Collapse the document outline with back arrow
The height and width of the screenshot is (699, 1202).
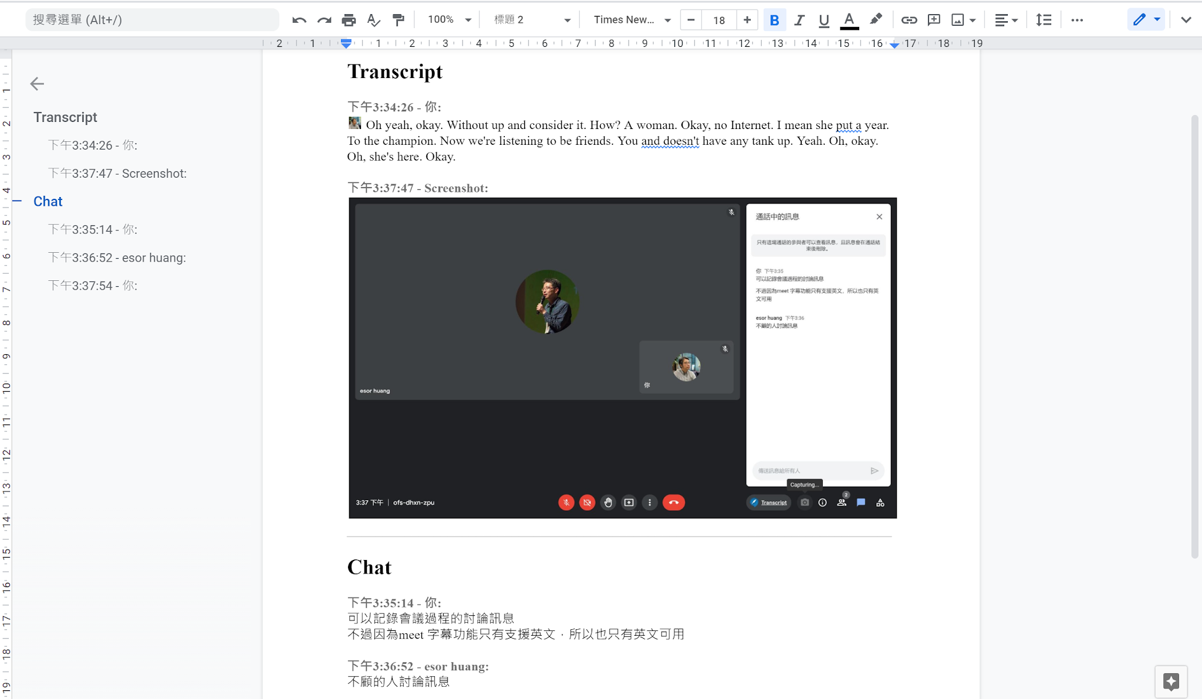pyautogui.click(x=37, y=84)
